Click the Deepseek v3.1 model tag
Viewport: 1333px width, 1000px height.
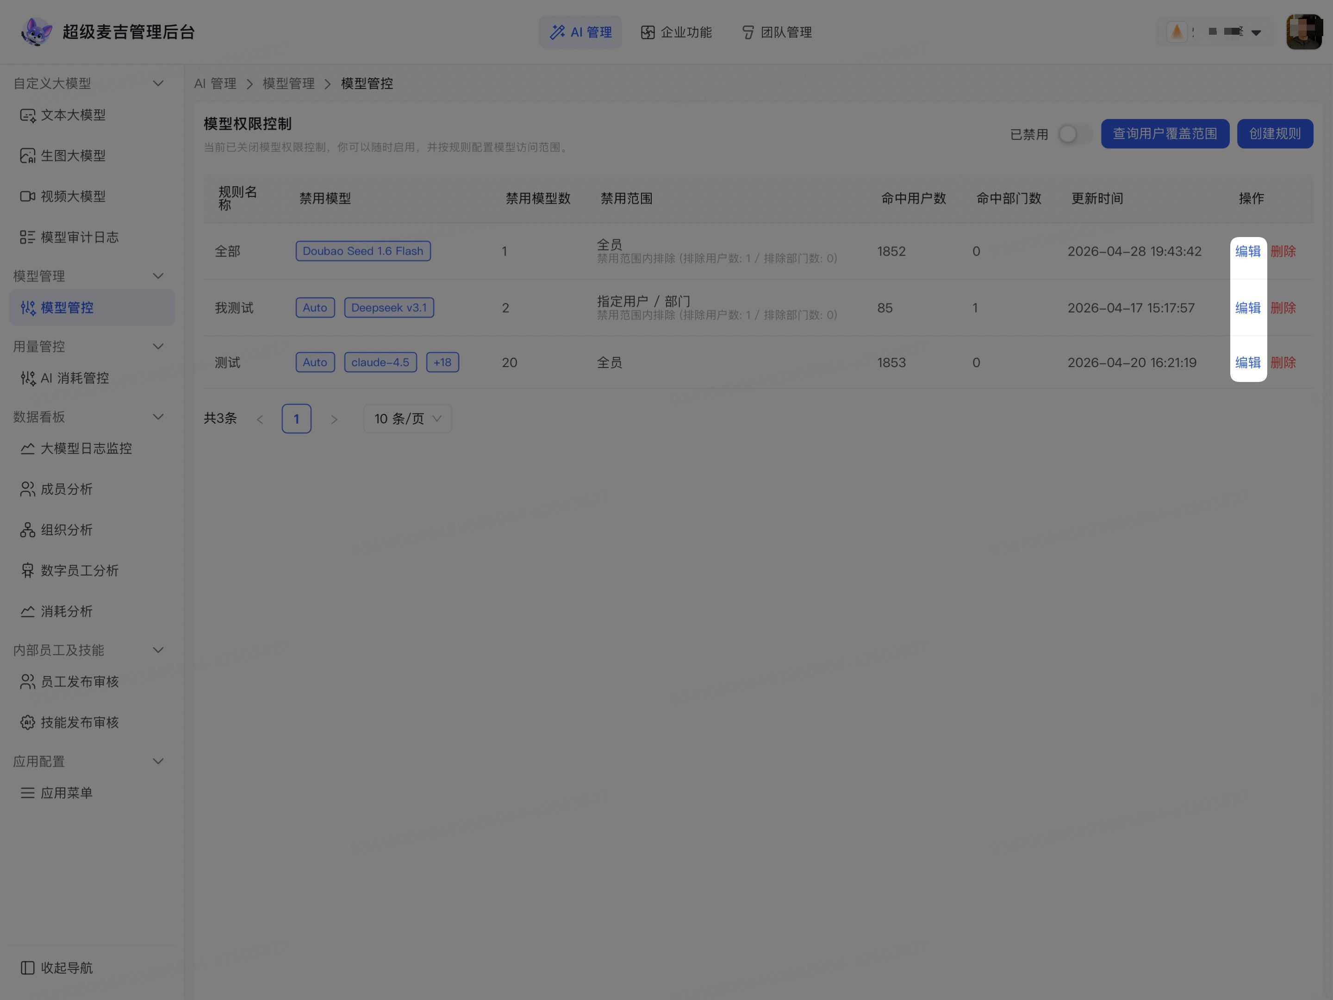(x=389, y=308)
